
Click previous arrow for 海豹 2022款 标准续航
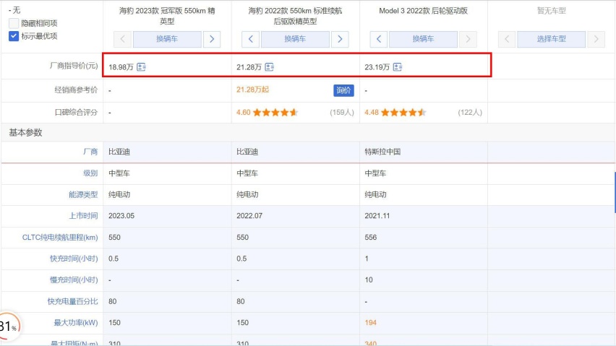(251, 39)
